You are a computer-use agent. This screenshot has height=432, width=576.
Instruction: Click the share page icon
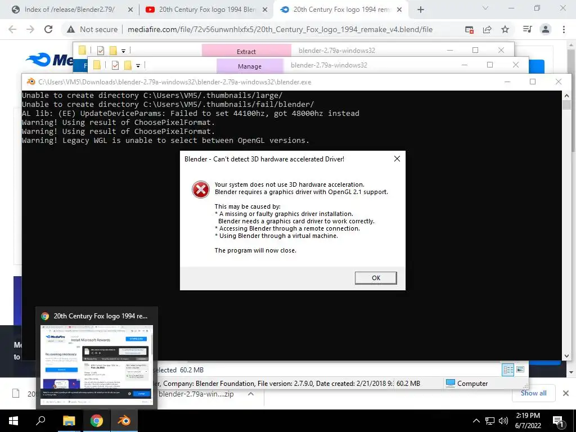pos(487,29)
